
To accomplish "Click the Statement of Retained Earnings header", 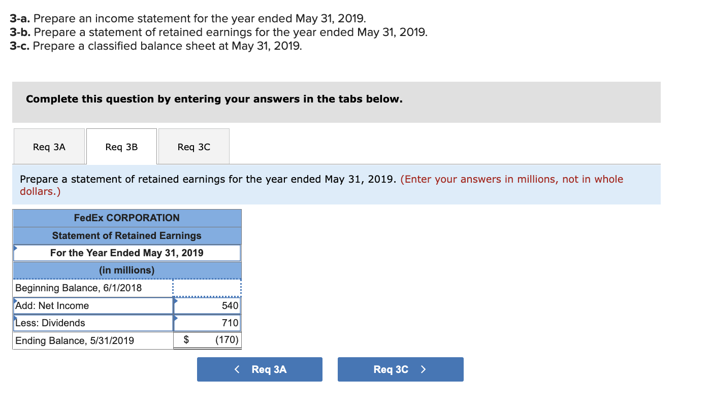I will point(127,235).
